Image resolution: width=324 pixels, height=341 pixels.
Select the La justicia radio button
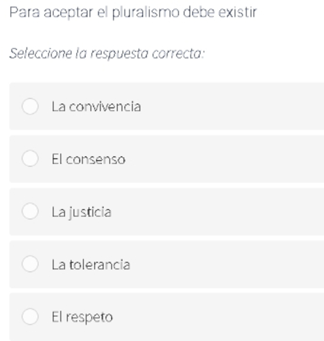coord(30,211)
